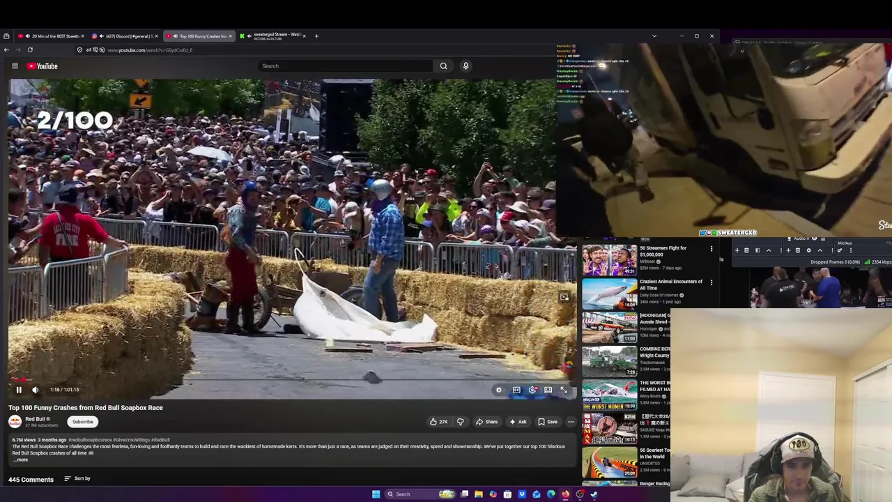Screen dimensions: 892x502
Task: Open OBS source properties gear icon
Action: tap(809, 250)
